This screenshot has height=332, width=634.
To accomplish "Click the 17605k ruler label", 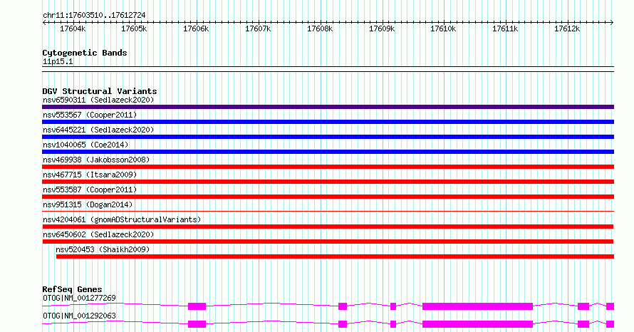I will click(134, 29).
